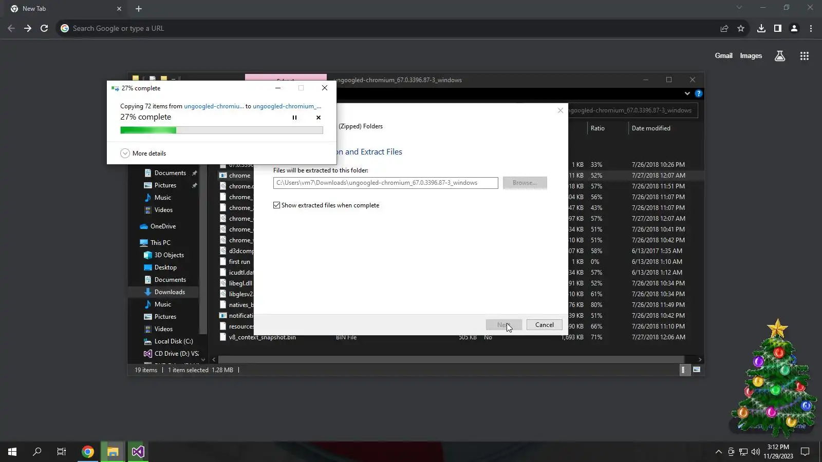The image size is (822, 462).
Task: Open the Google Images link
Action: click(751, 56)
